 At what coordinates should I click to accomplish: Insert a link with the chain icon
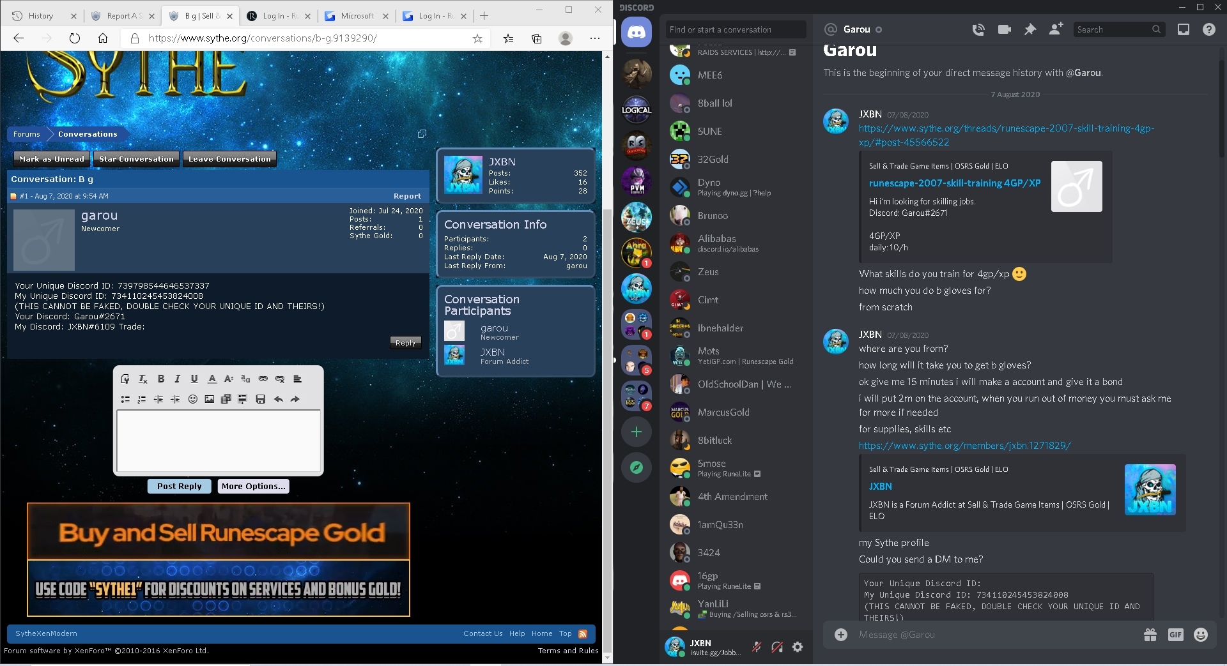(x=263, y=379)
